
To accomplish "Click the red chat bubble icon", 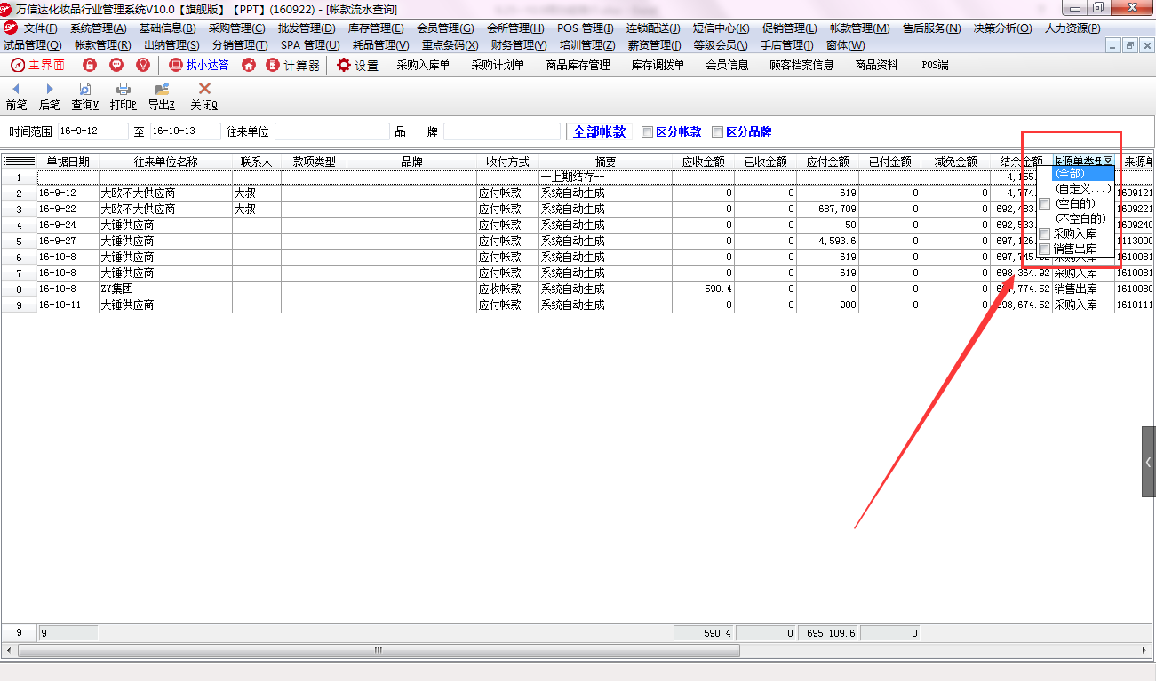I will coord(116,65).
